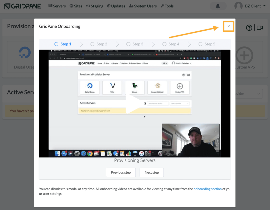Click the GridPane logo
This screenshot has width=270, height=210.
click(22, 6)
